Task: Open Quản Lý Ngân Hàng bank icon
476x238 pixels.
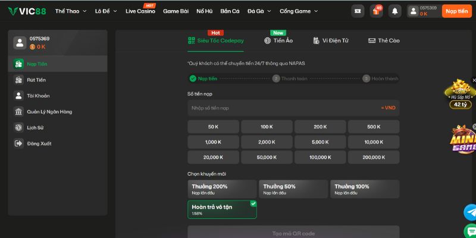Action: (19, 111)
